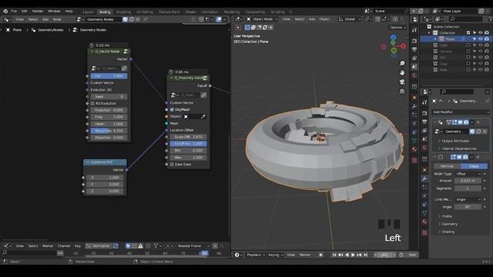Open the Material properties tab icon
The width and height of the screenshot is (493, 277).
424,222
